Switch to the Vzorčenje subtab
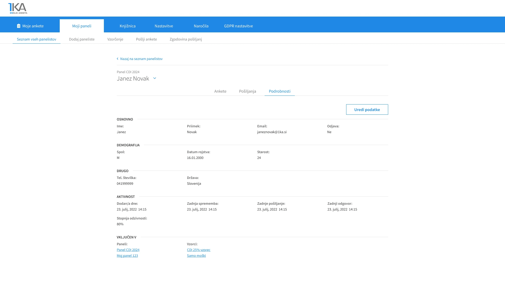 (115, 39)
